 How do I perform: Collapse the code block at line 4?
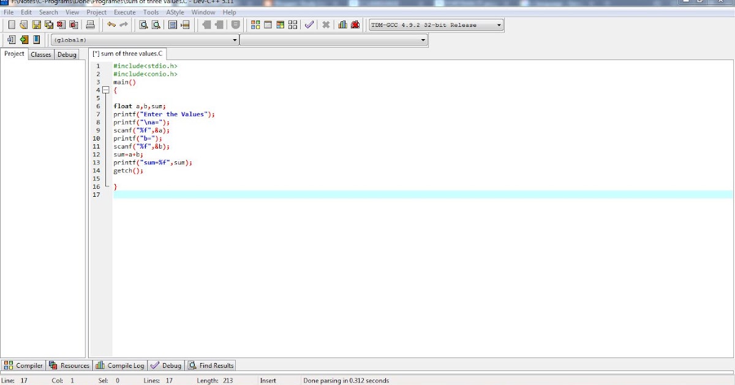click(x=106, y=90)
